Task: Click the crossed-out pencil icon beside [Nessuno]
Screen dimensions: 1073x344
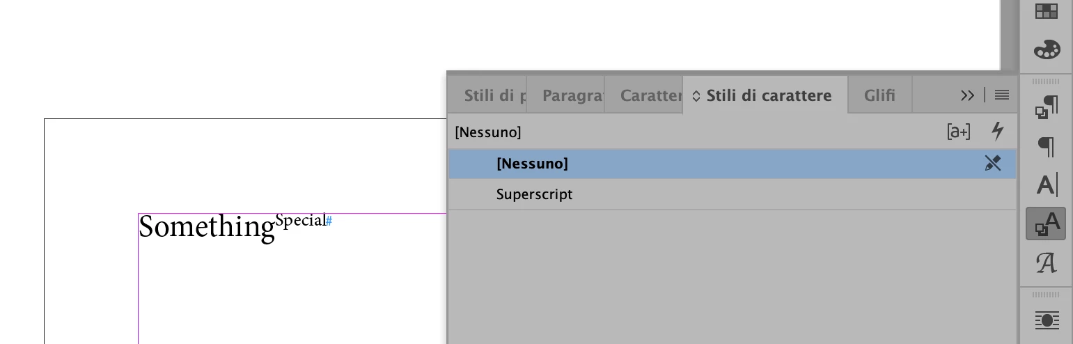Action: pos(992,164)
